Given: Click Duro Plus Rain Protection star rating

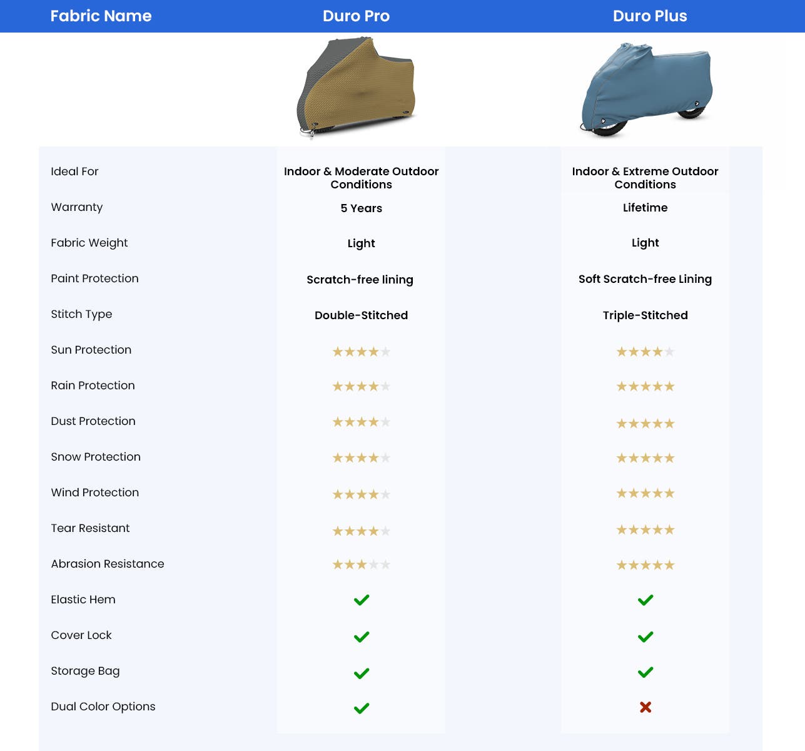Looking at the screenshot, I should coord(646,387).
